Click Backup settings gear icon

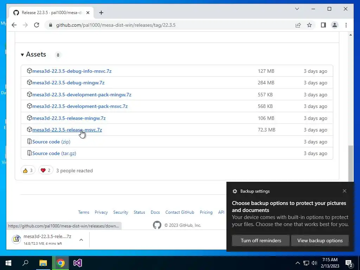tap(234, 191)
